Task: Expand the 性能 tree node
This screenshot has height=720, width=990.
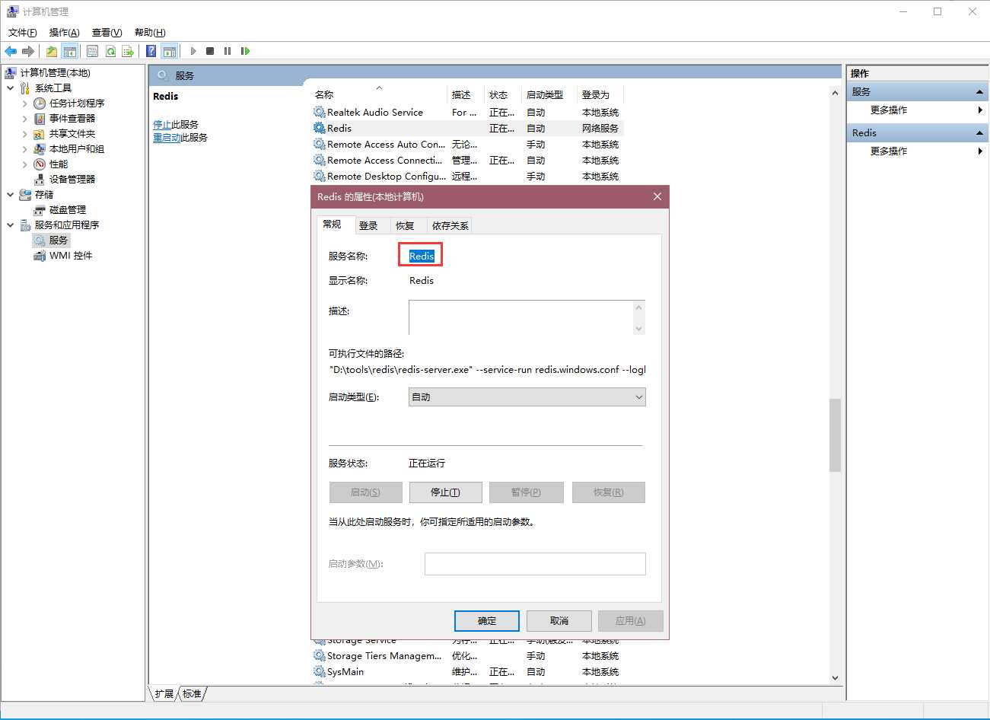Action: (25, 164)
